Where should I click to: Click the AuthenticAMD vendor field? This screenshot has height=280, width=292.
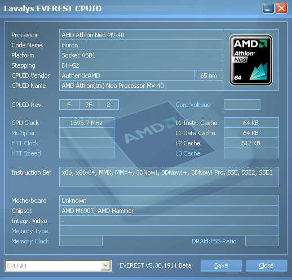[x=127, y=75]
